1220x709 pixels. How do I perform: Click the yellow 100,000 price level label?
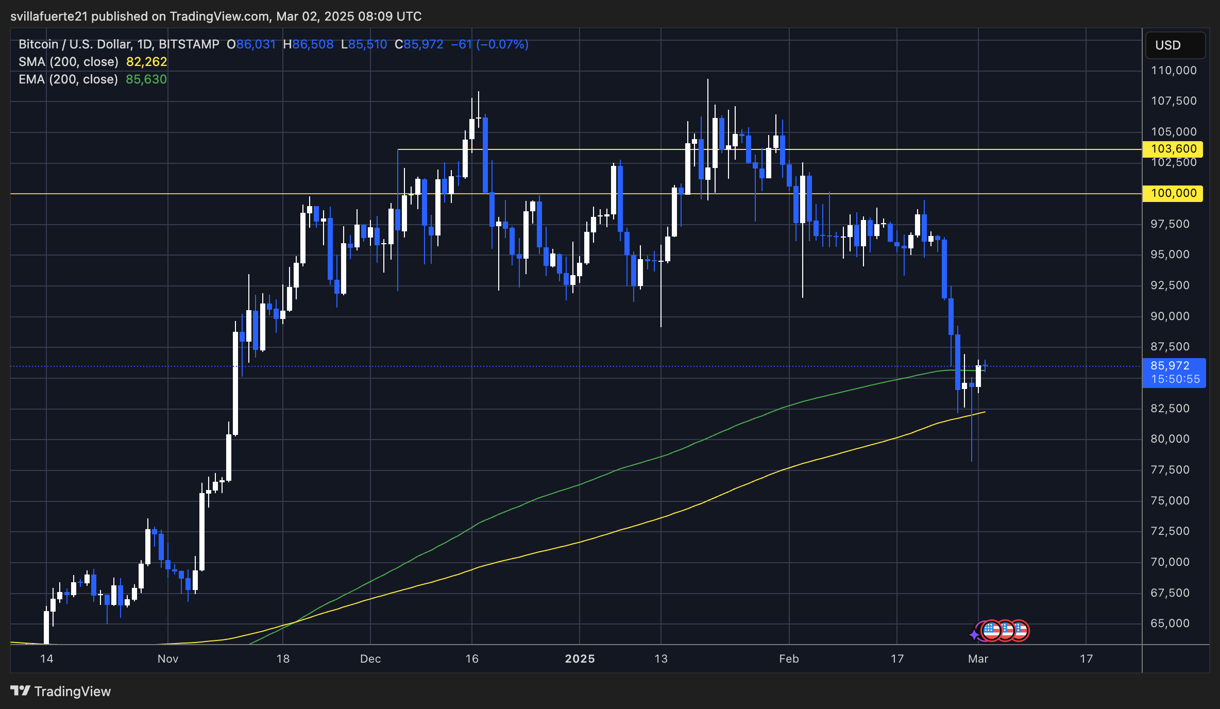click(x=1173, y=193)
